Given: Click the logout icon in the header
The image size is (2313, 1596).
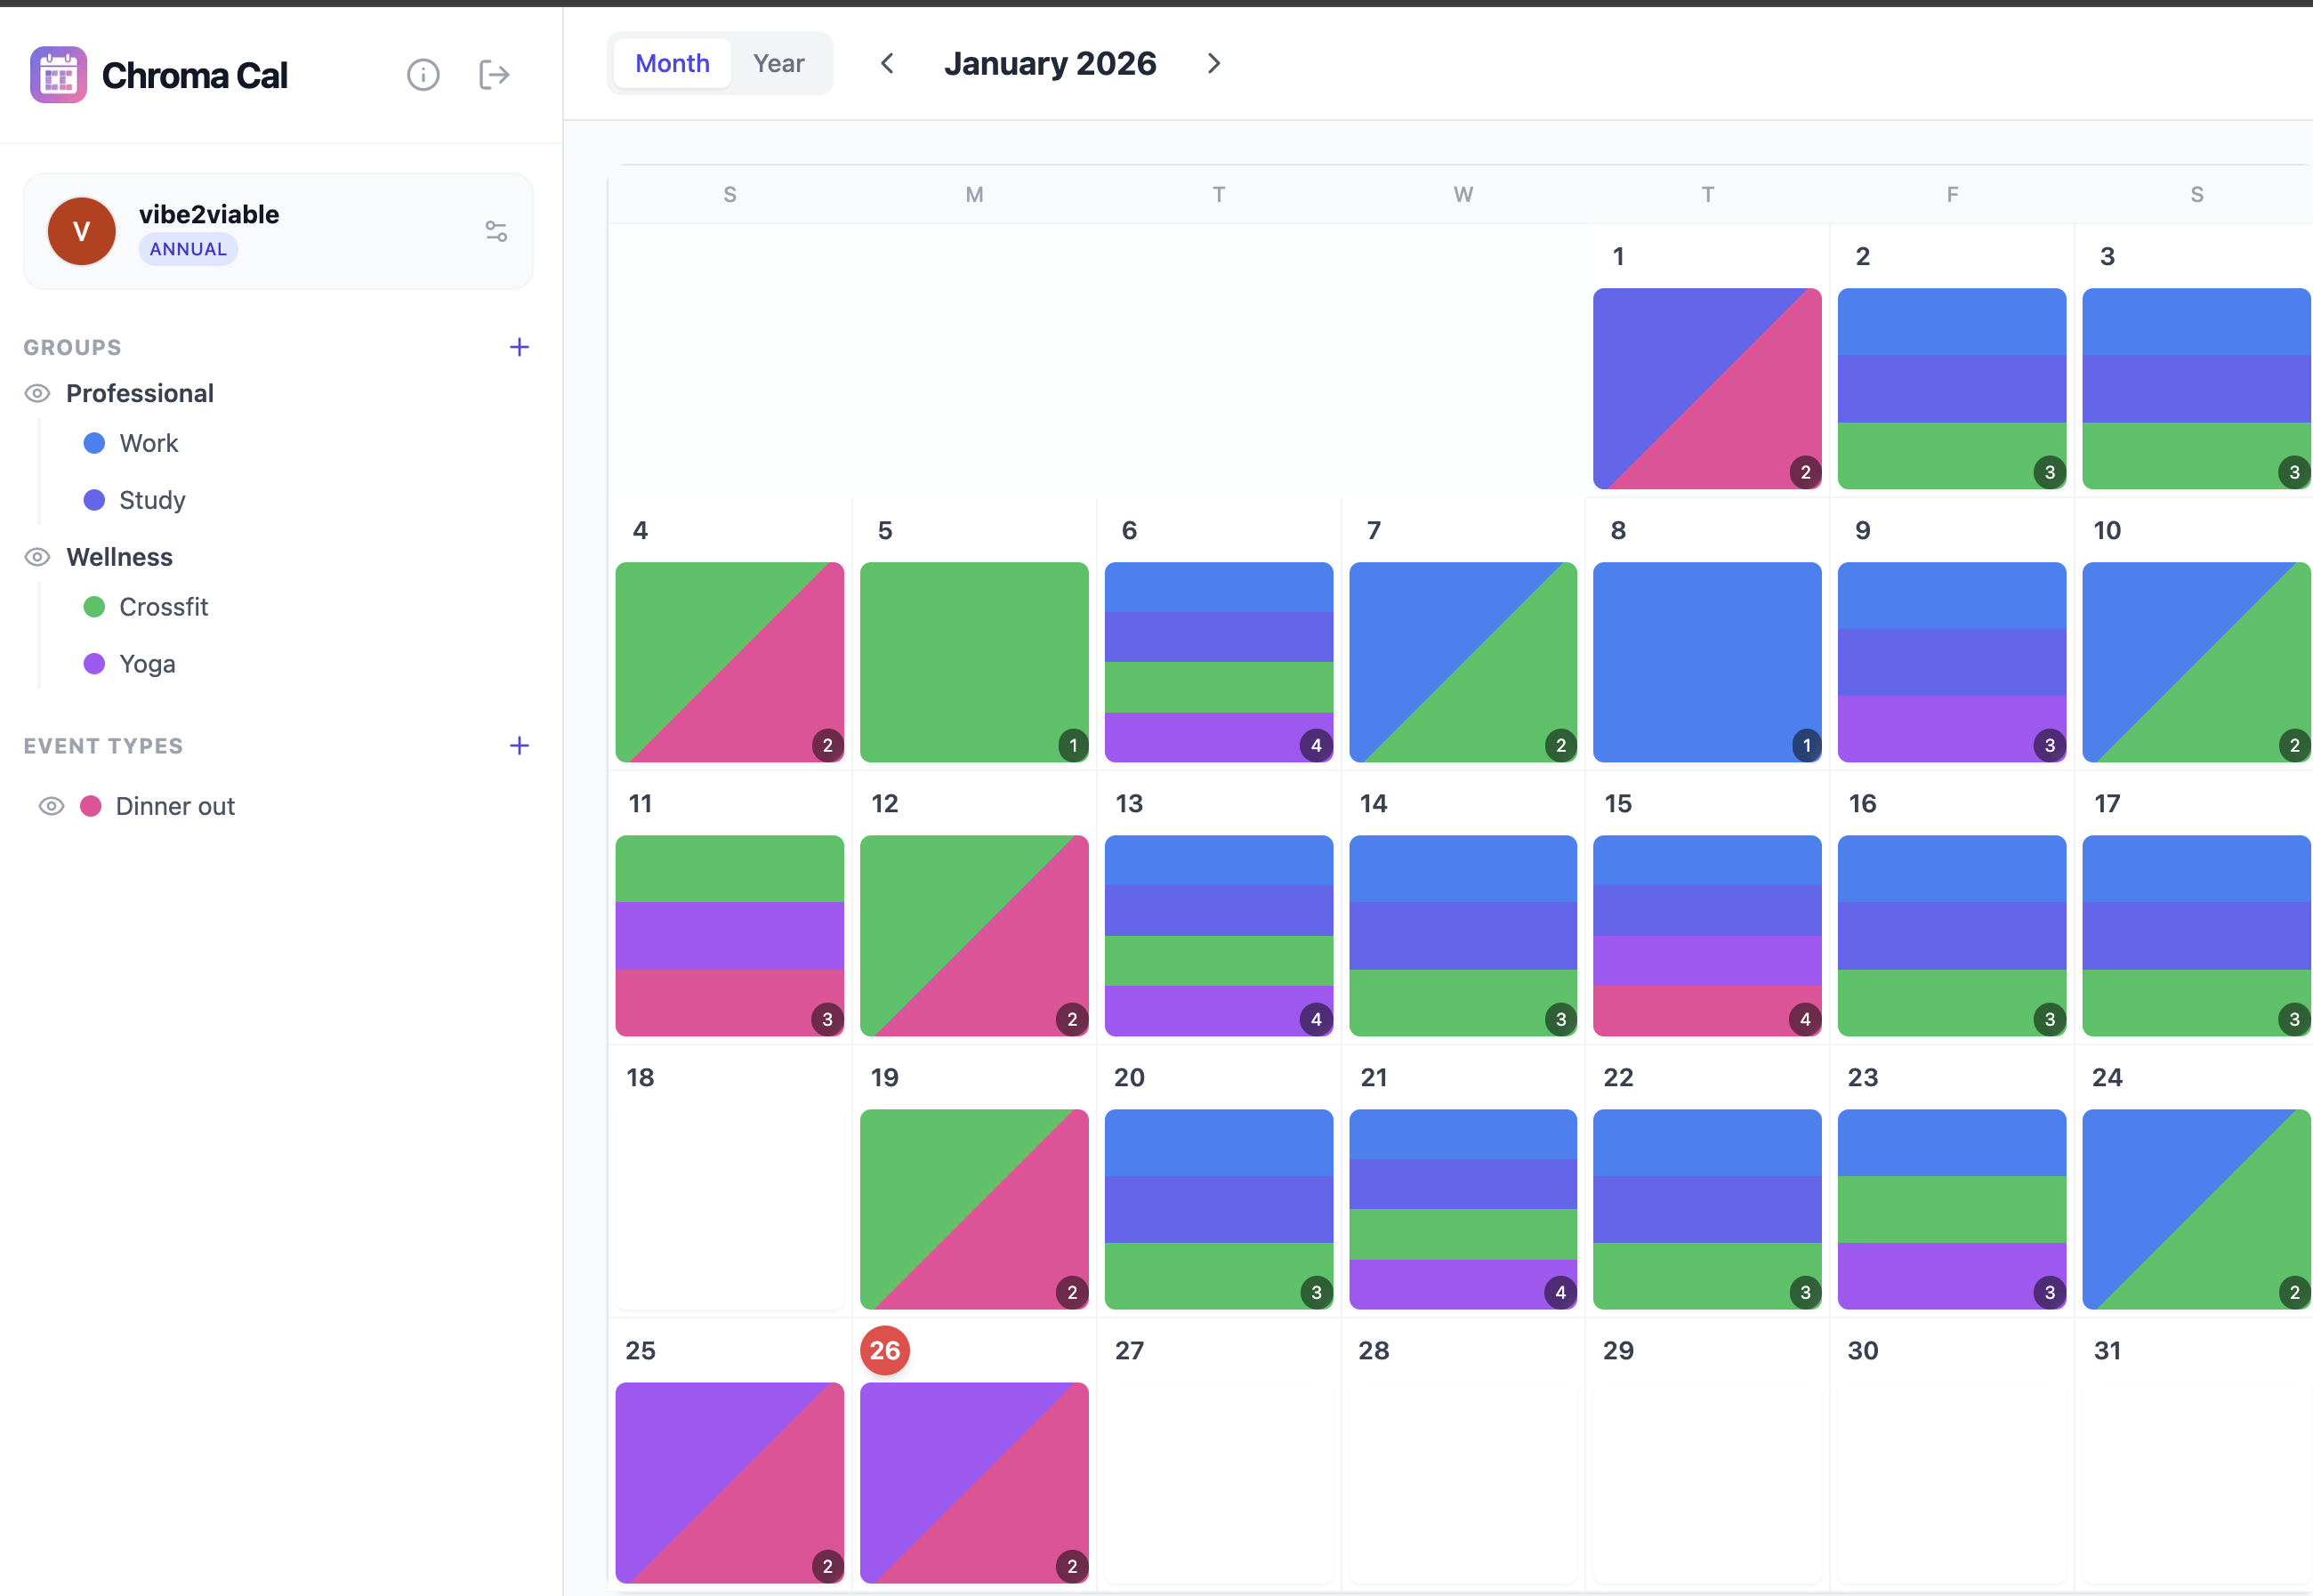Looking at the screenshot, I should point(494,74).
